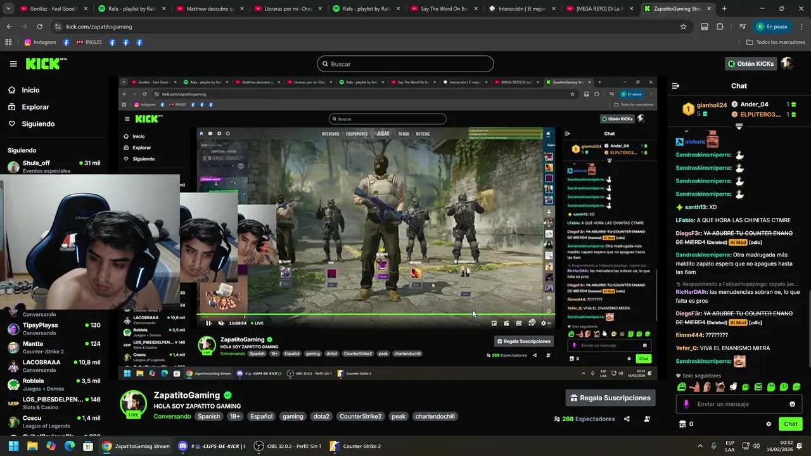The image size is (811, 456).
Task: Click the Enviar un mensaje field
Action: pos(740,404)
